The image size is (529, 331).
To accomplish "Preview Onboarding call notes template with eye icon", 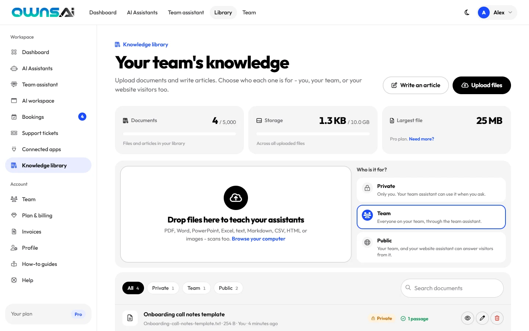I will [x=468, y=318].
